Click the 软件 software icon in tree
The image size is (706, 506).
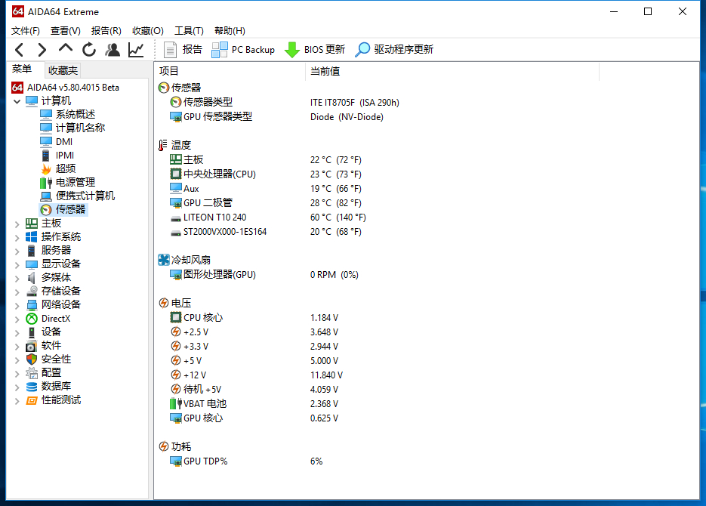[32, 346]
